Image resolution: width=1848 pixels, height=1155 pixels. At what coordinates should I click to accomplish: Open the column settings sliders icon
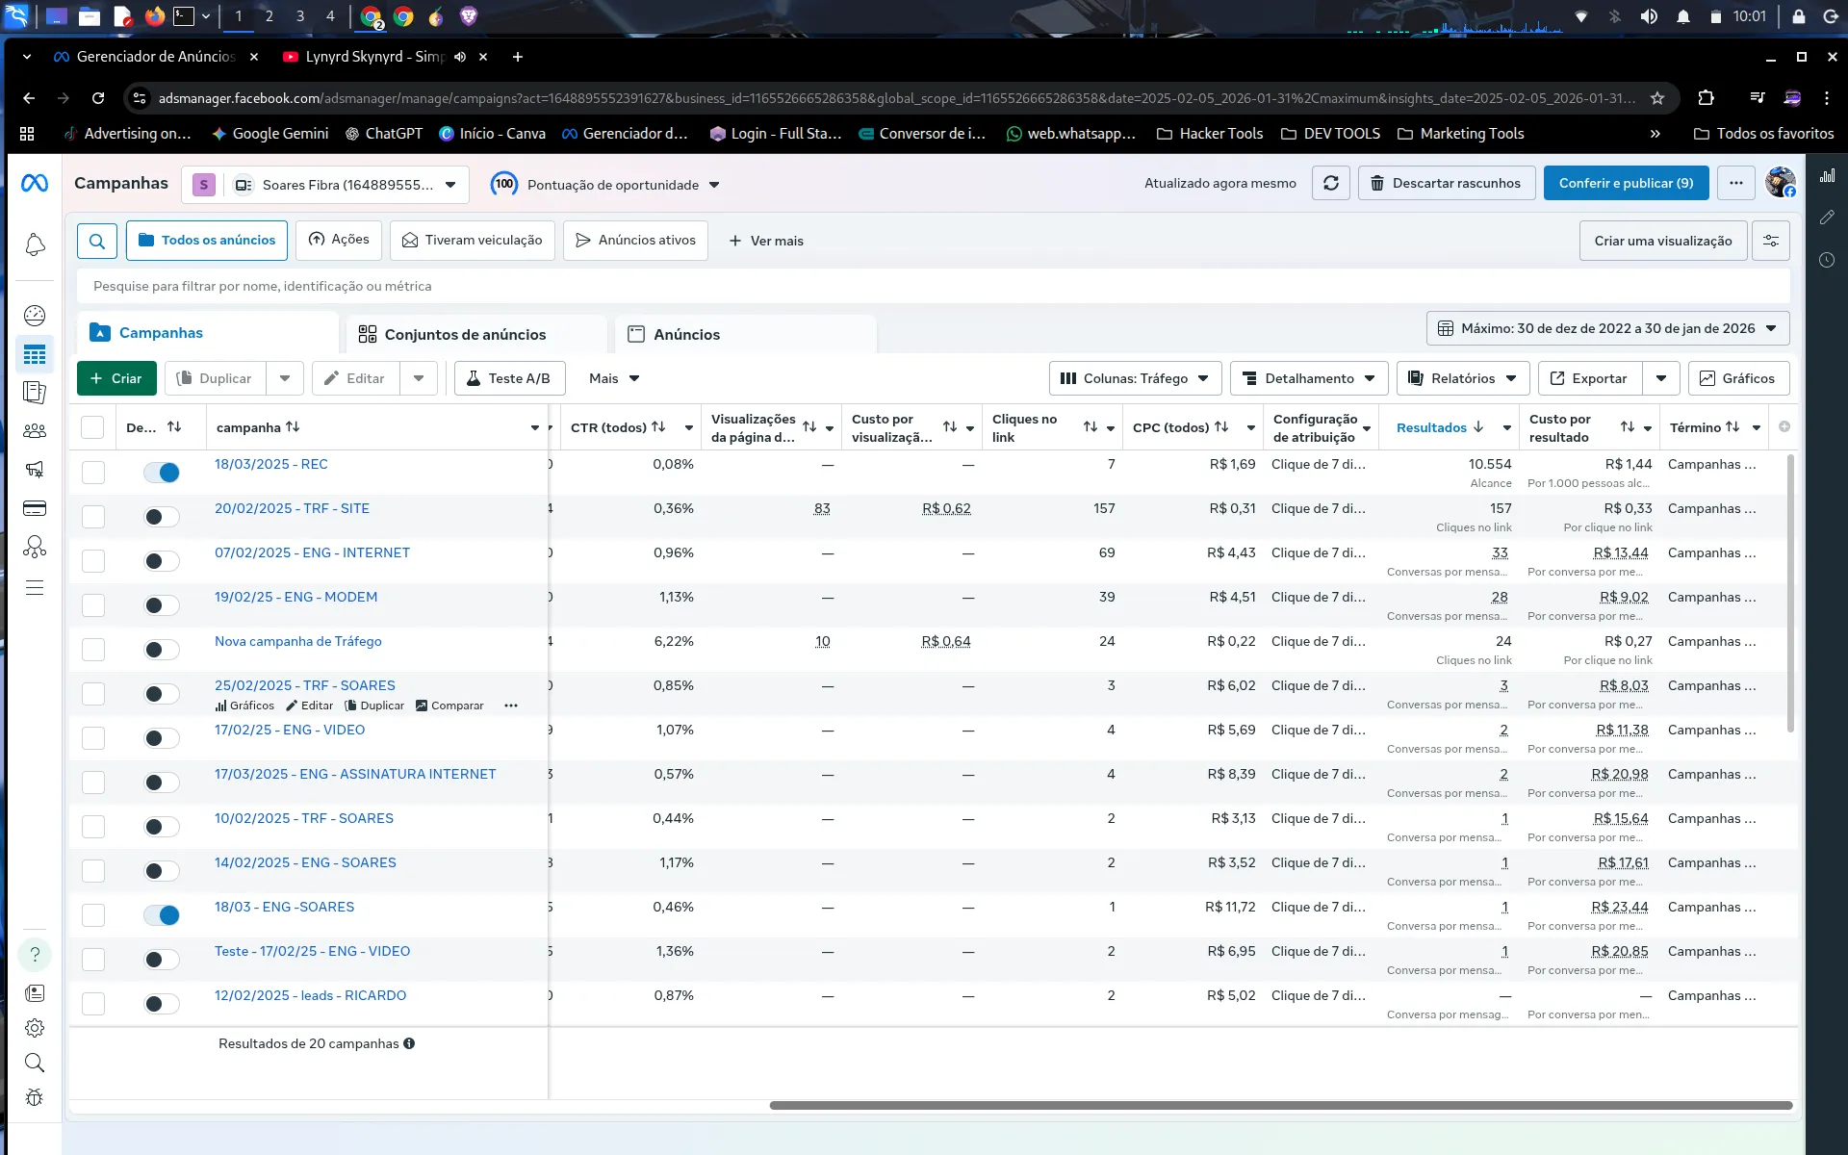click(x=1771, y=241)
